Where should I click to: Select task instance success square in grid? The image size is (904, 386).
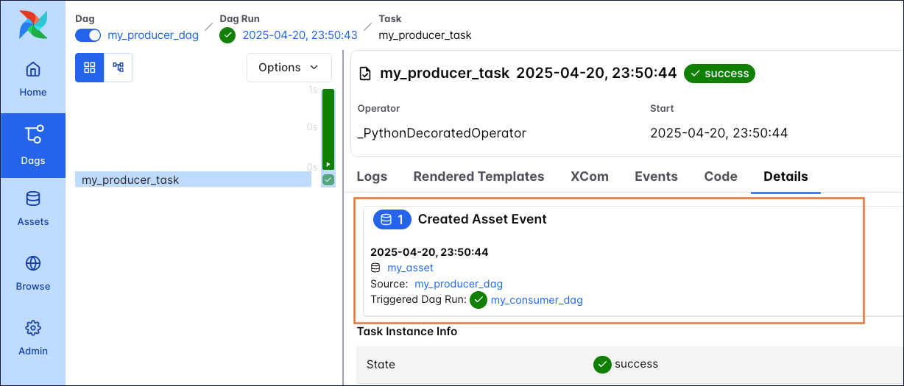[328, 179]
